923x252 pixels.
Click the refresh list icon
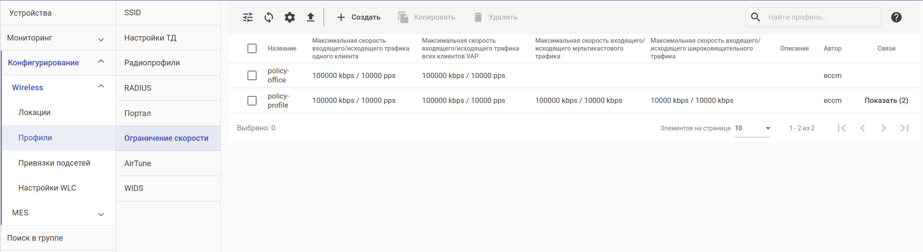pyautogui.click(x=269, y=17)
